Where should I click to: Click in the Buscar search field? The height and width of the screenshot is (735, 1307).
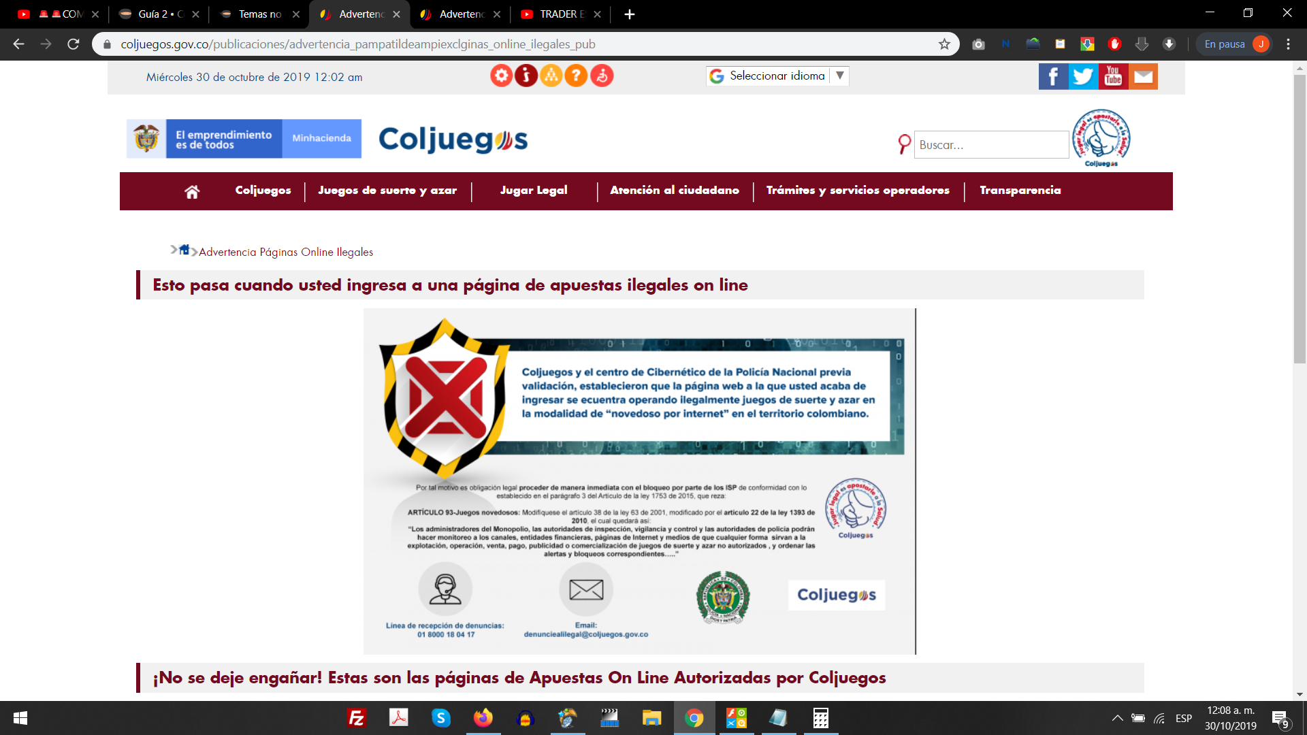pos(991,145)
